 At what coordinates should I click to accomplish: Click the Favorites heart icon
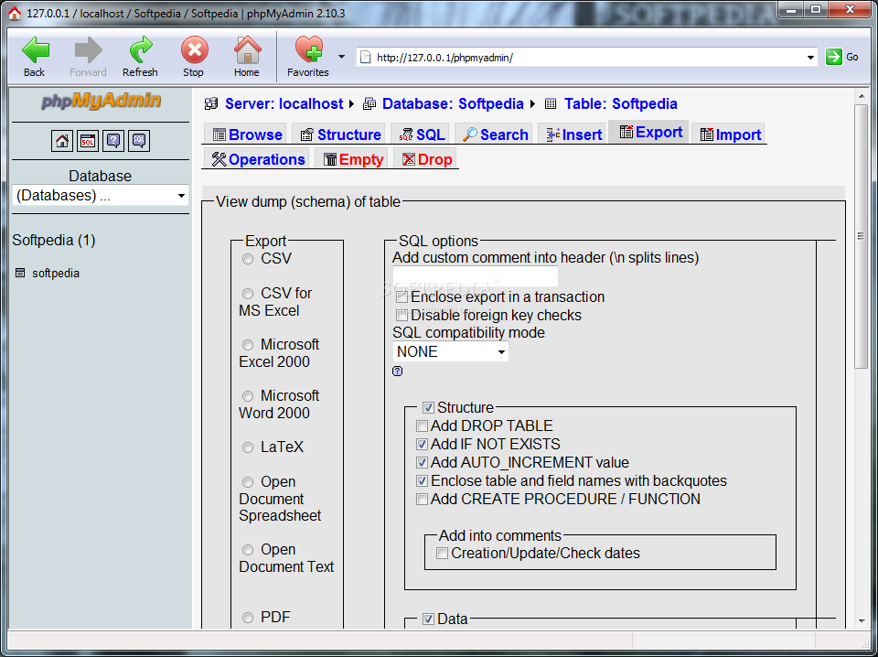pyautogui.click(x=308, y=49)
